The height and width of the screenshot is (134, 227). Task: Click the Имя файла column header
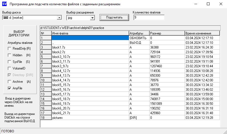click(x=90, y=33)
